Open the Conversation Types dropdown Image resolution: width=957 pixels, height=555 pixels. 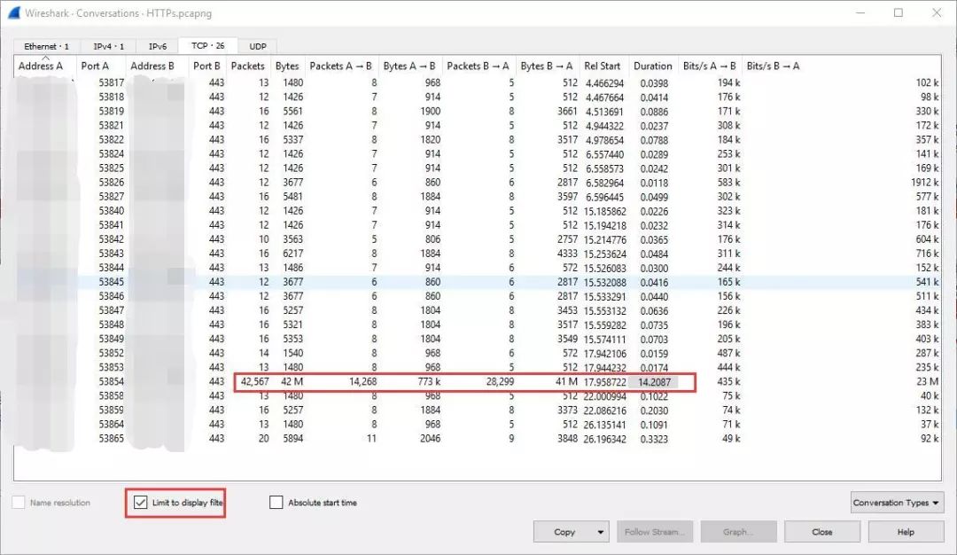(896, 503)
